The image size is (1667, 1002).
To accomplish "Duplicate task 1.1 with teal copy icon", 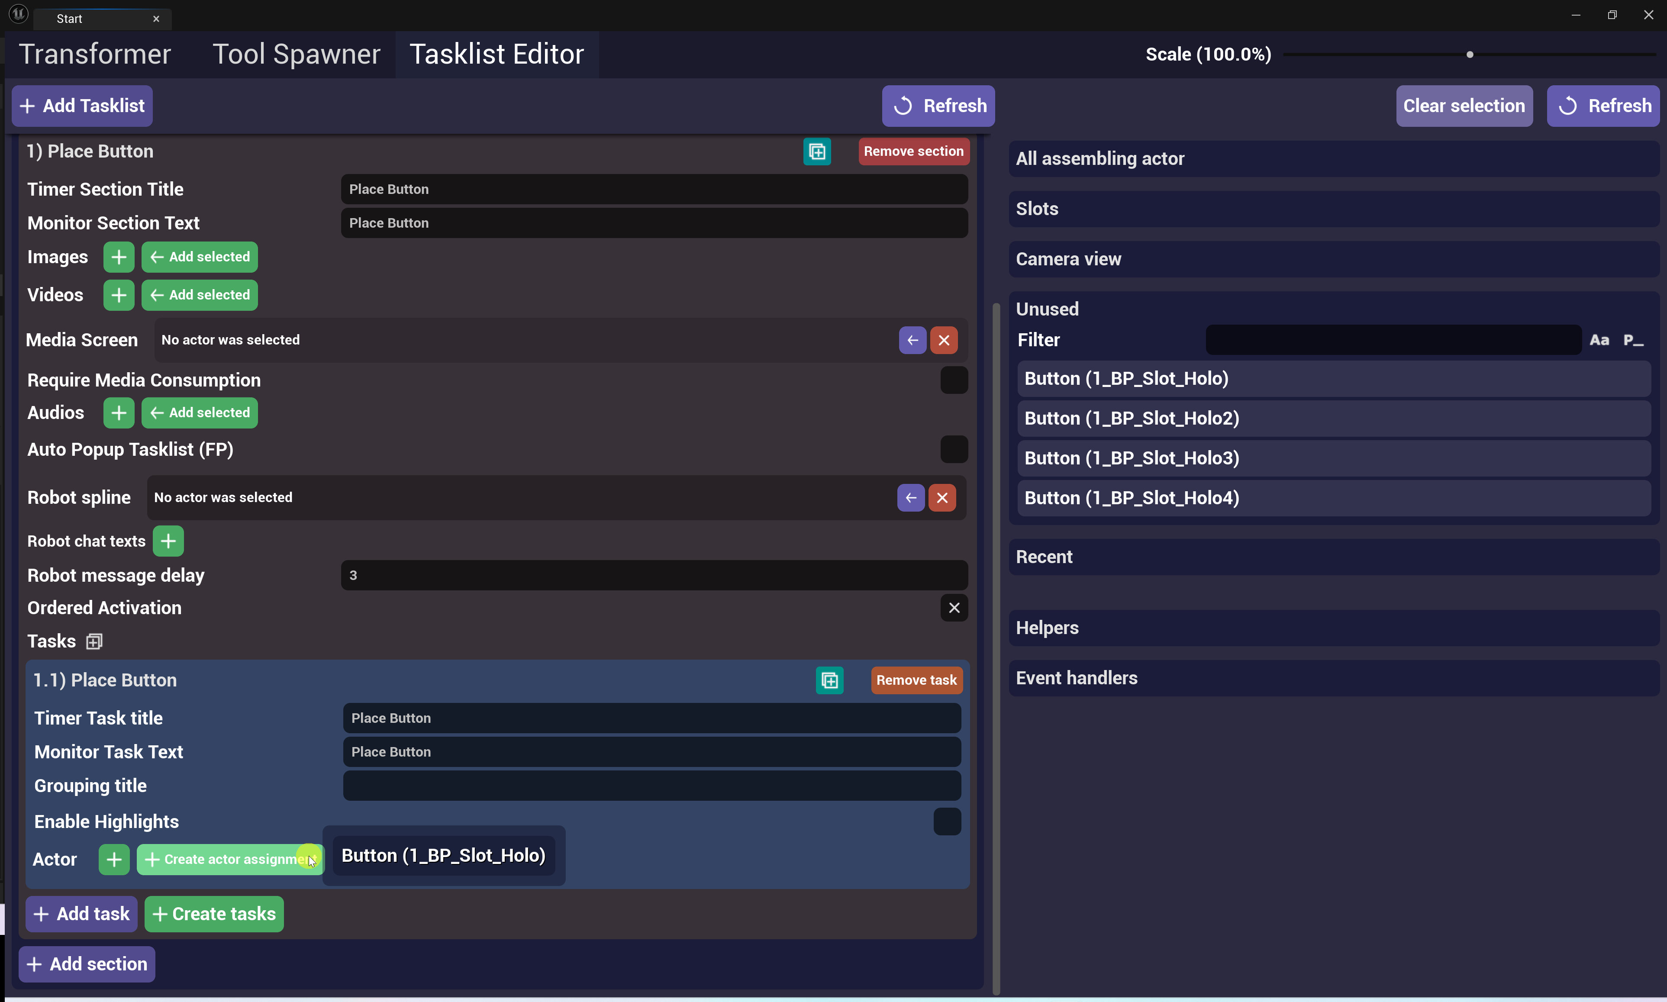I will click(829, 680).
